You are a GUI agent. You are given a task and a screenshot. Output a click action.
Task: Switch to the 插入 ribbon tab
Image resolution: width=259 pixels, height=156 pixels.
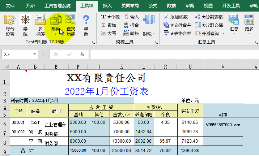coord(107,6)
